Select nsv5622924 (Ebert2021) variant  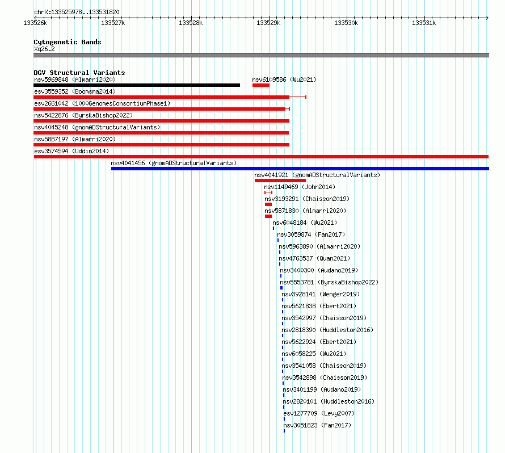pyautogui.click(x=319, y=342)
